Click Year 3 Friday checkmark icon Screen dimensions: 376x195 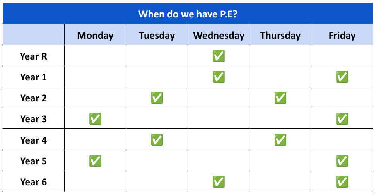point(342,119)
